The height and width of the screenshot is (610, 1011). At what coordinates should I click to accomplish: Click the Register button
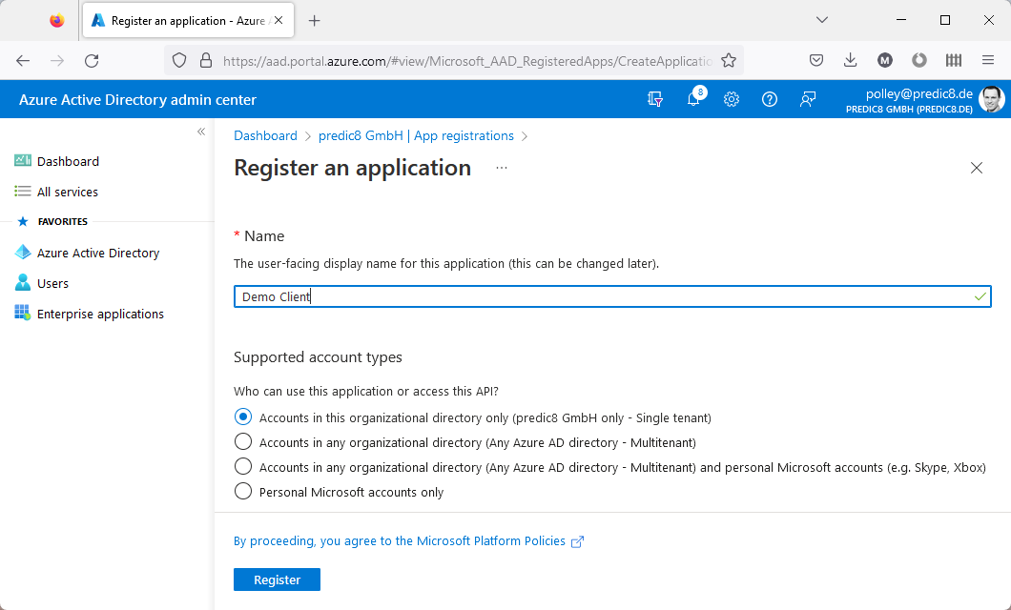(x=277, y=579)
